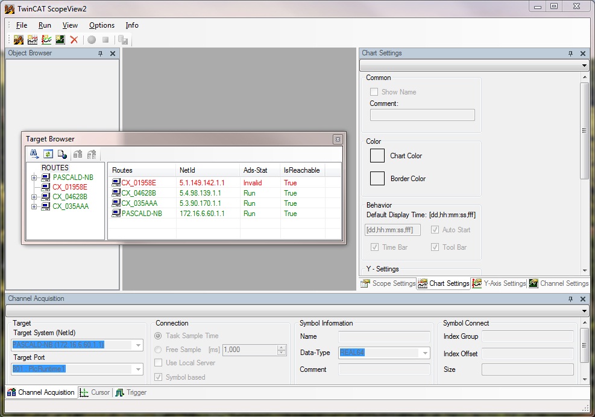Pick the Chart Color swatch
The width and height of the screenshot is (595, 417).
click(377, 156)
